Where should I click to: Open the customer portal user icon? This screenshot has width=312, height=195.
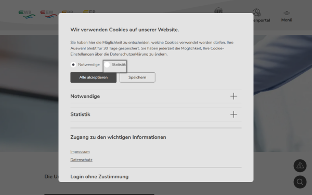[256, 12]
